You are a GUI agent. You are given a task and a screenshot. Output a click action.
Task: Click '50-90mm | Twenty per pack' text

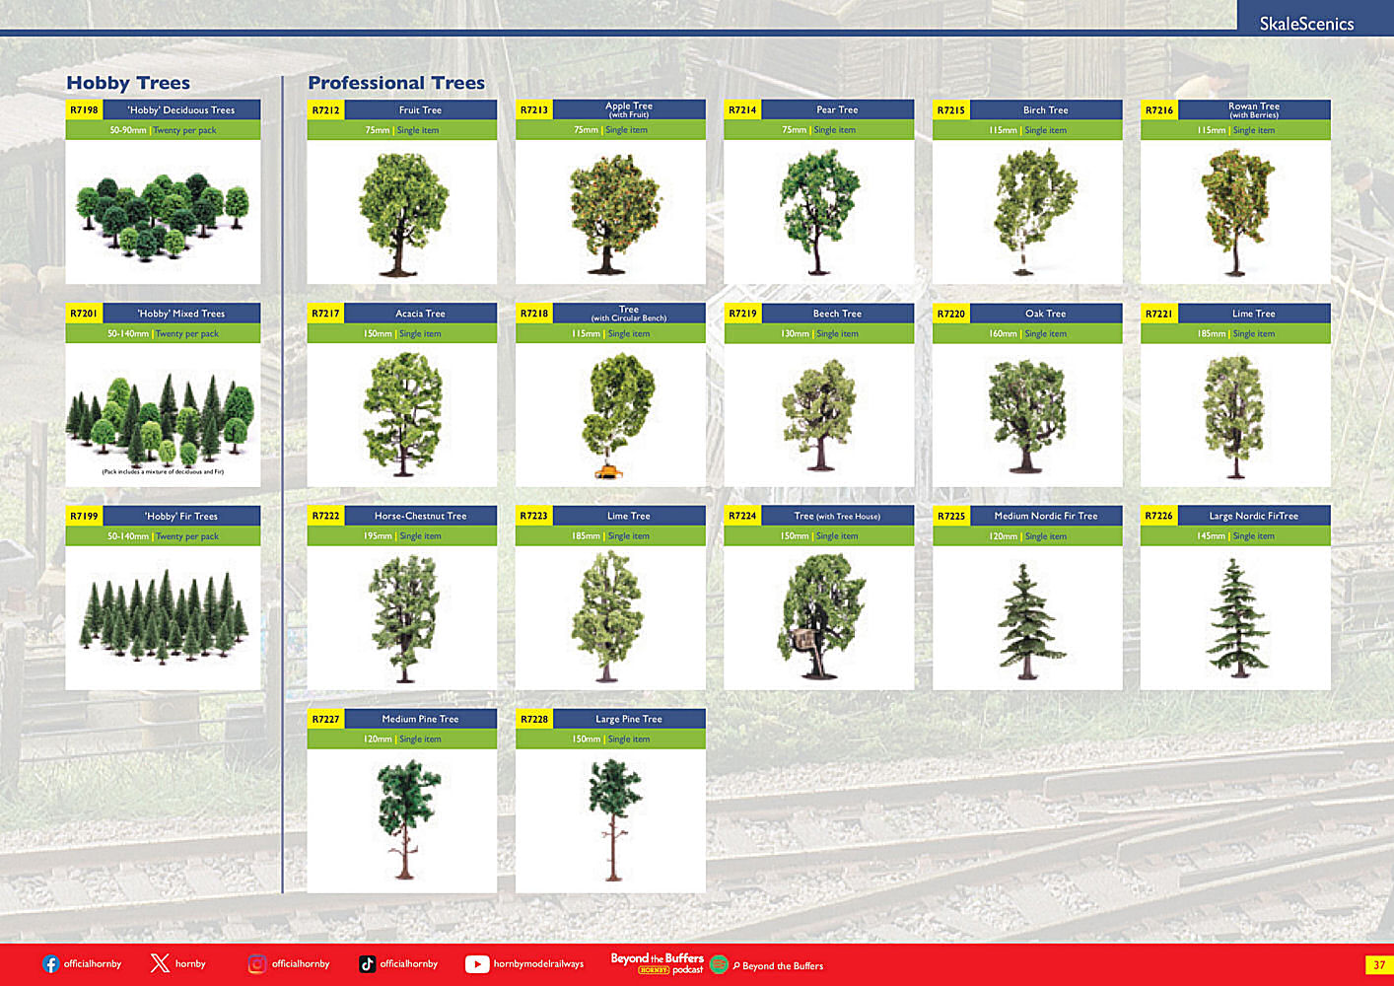coord(163,130)
